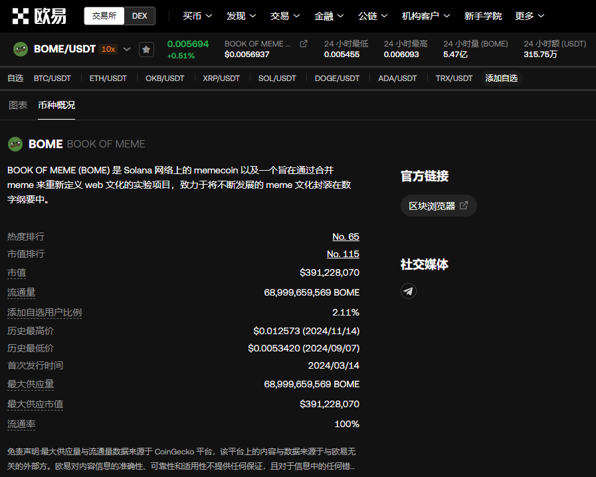This screenshot has width=596, height=477.
Task: Expand the 买币 dropdown menu
Action: (197, 16)
